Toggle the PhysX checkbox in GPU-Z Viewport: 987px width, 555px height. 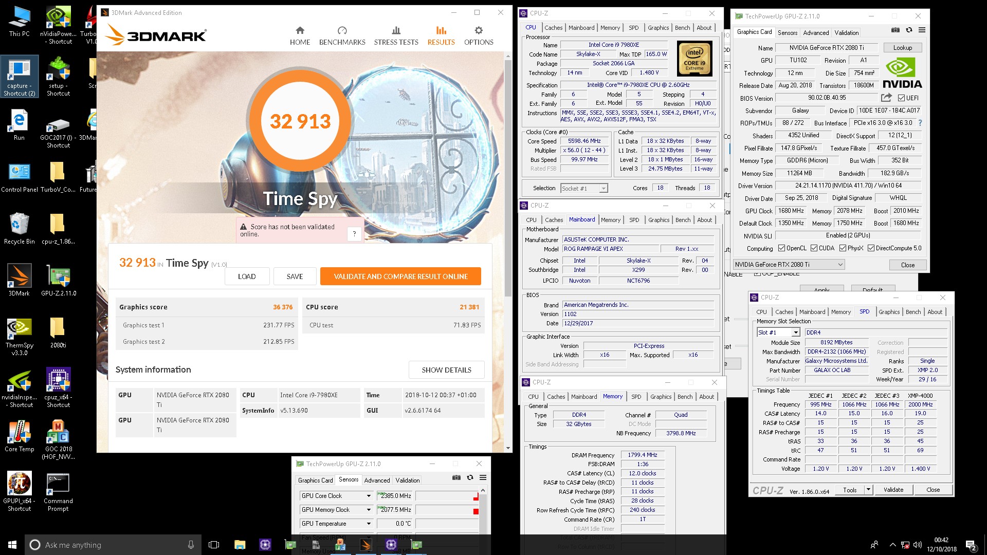(843, 248)
